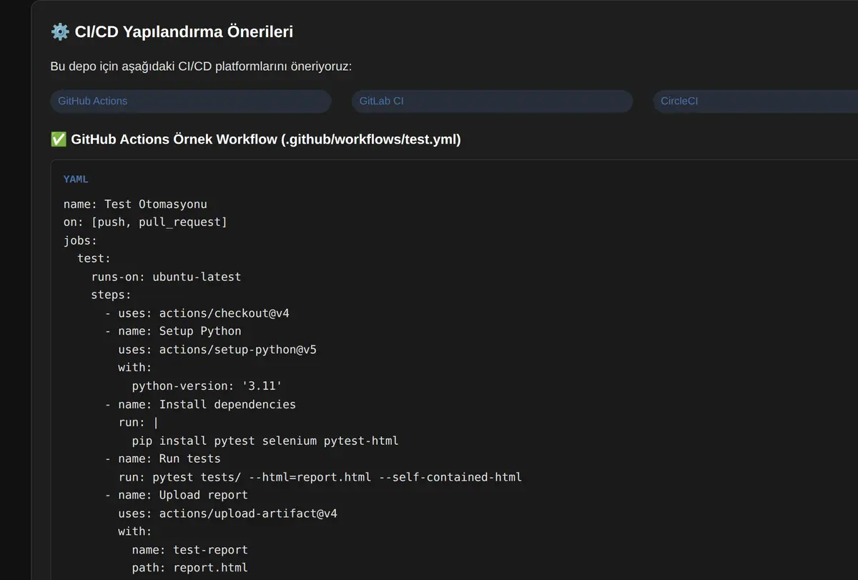Viewport: 858px width, 580px height.
Task: Click the 'test:' job line
Action: point(94,259)
